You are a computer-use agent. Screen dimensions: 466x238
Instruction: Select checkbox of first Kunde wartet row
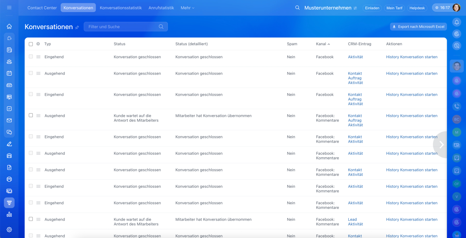(x=31, y=115)
